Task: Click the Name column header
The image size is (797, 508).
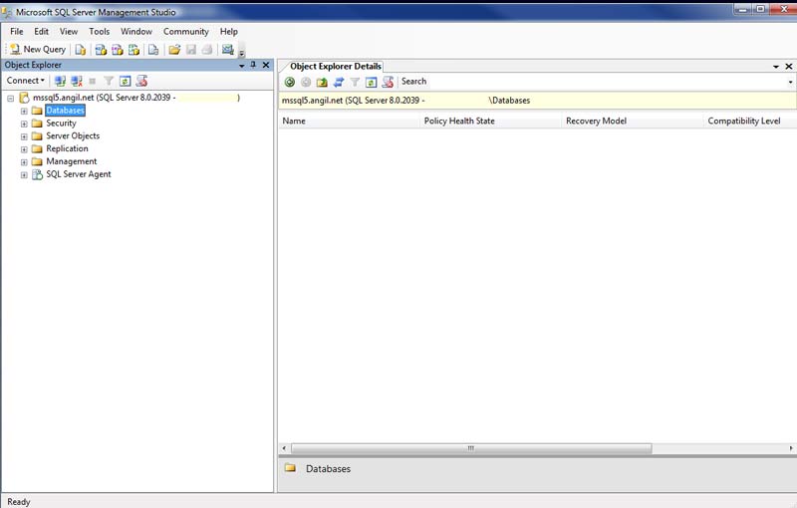Action: click(x=350, y=121)
